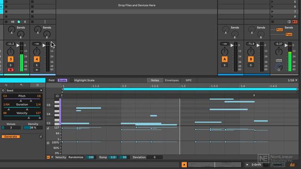
Task: Click the Ramp button
Action: click(x=103, y=157)
